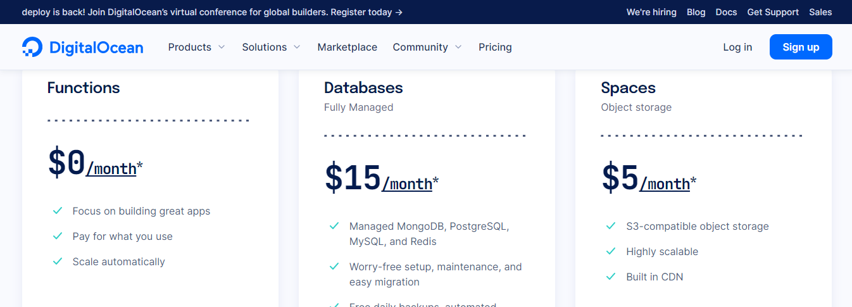Image resolution: width=852 pixels, height=307 pixels.
Task: Click checkmark next to Highly scalable
Action: pyautogui.click(x=611, y=251)
